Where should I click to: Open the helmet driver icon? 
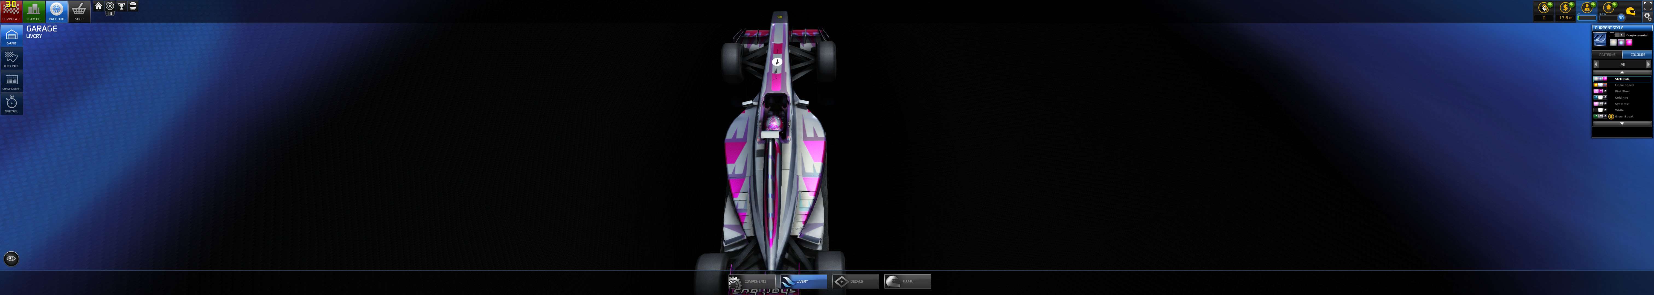(x=133, y=6)
